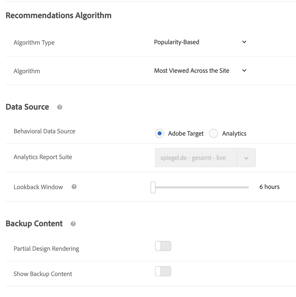This screenshot has height=297, width=296.
Task: Expand the Algorithm Type dropdown chevron
Action: coord(244,42)
